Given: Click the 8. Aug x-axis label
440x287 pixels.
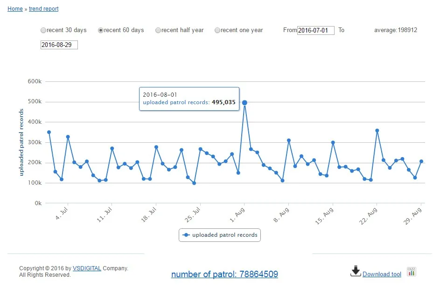Looking at the screenshot, I should (281, 215).
